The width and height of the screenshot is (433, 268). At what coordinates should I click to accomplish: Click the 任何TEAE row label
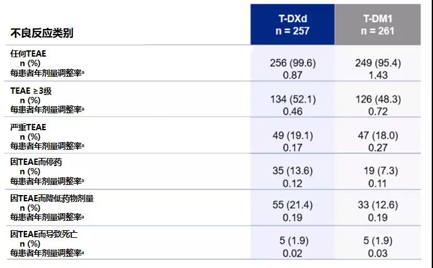(28, 54)
